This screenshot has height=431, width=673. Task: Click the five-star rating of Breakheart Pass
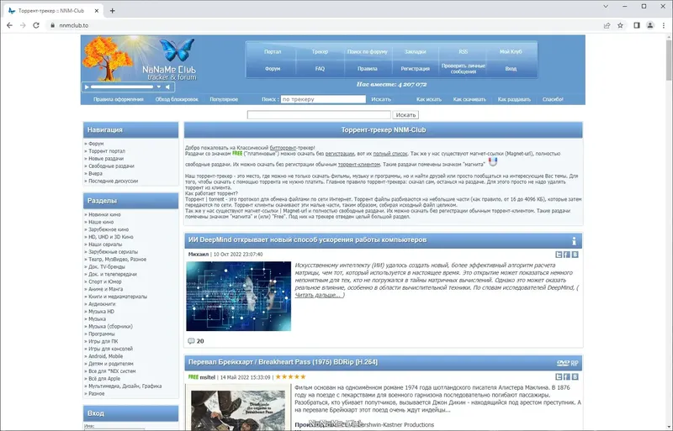290,377
